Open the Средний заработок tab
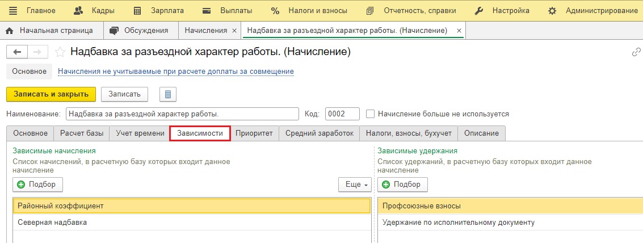 pyautogui.click(x=320, y=133)
